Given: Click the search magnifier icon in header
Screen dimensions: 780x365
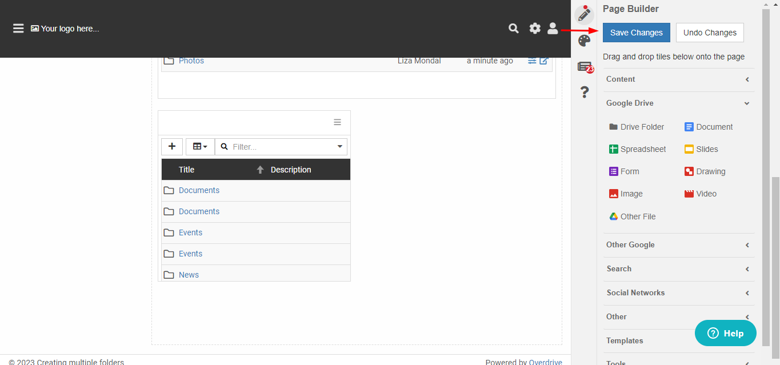Looking at the screenshot, I should (x=514, y=29).
